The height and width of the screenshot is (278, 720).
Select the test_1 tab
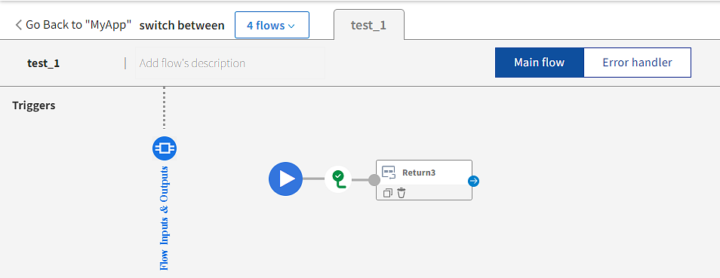[369, 25]
